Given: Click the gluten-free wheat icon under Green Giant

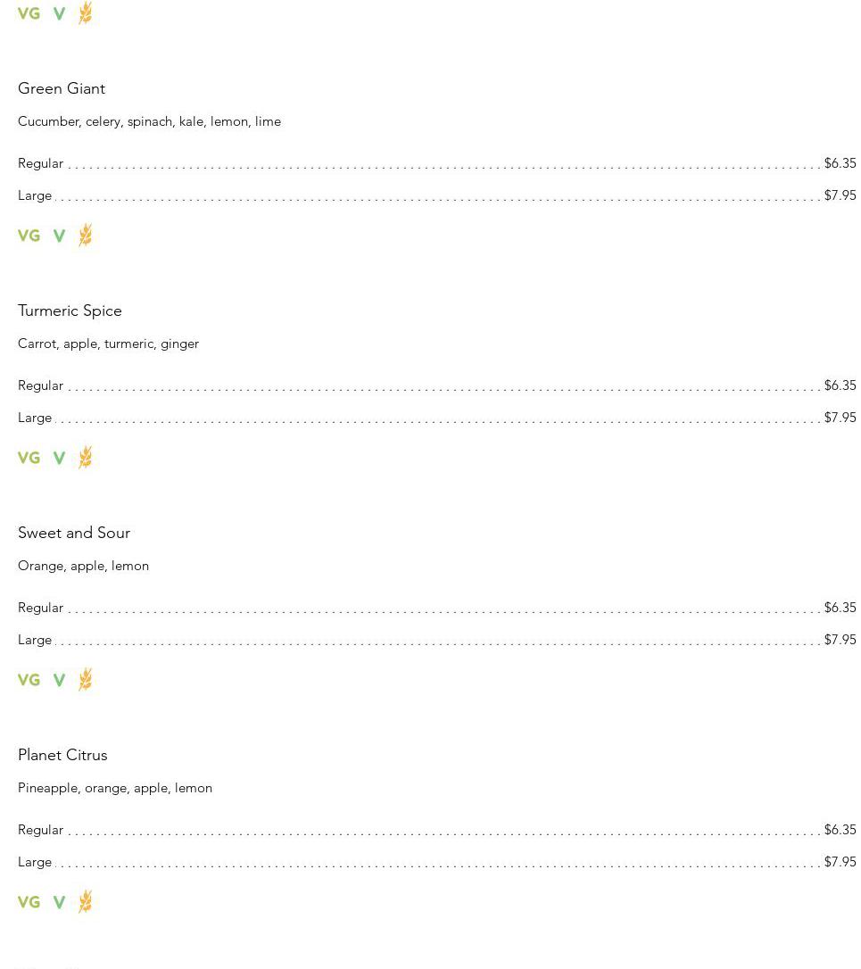Looking at the screenshot, I should click(86, 235).
